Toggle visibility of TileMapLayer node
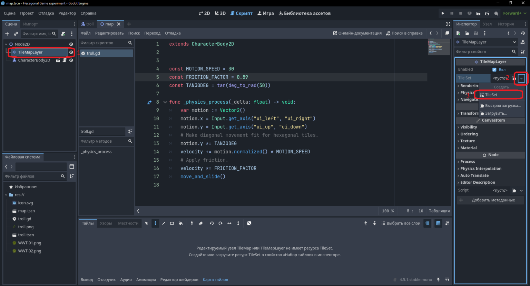Screen dimensions: 530x286 pos(71,53)
